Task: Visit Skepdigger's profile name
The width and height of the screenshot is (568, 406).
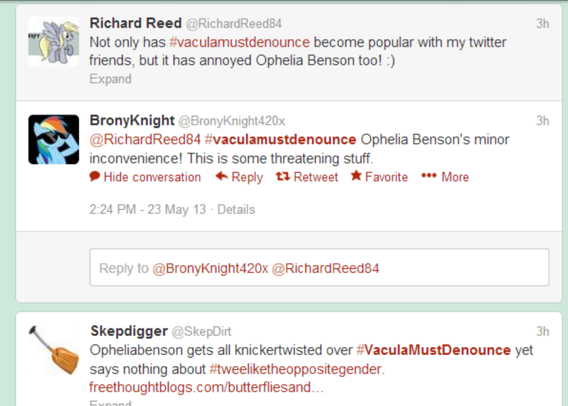Action: [x=129, y=331]
